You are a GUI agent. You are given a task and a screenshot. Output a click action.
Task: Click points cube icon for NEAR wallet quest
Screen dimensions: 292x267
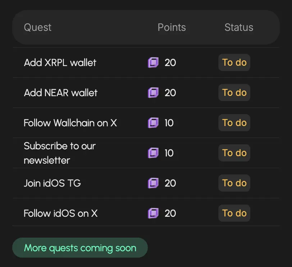point(153,93)
